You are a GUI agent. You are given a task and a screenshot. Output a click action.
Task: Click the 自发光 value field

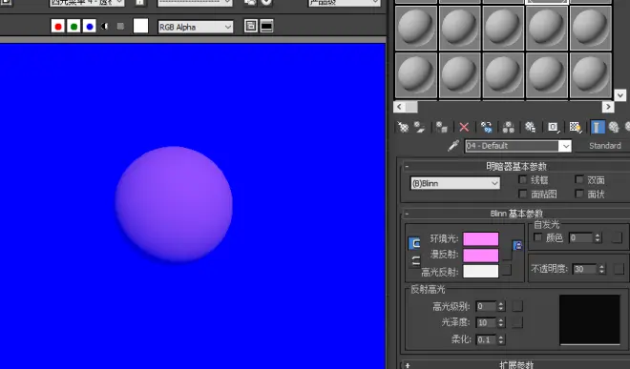581,237
